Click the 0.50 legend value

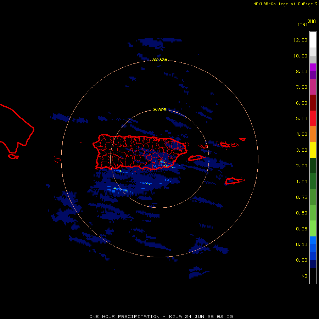tap(302, 213)
